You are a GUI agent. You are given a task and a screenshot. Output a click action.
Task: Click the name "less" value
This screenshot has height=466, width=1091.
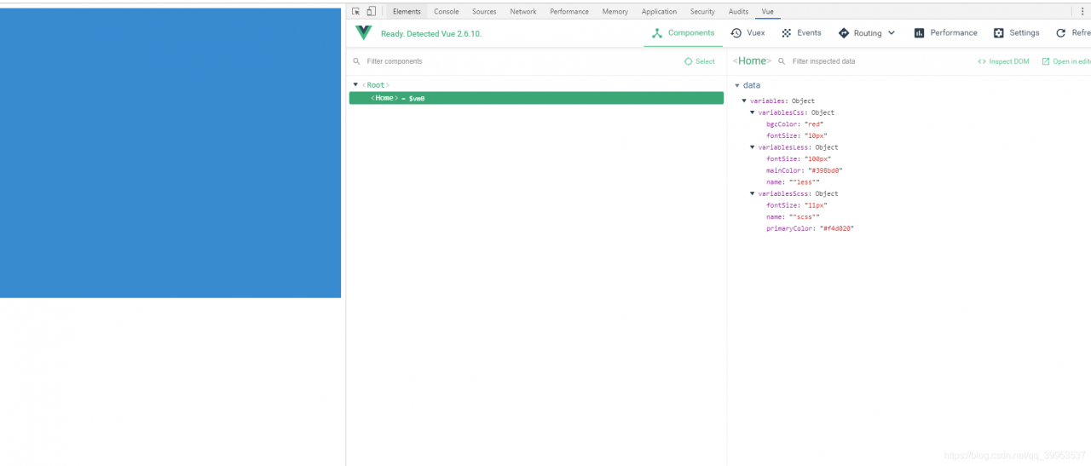[805, 182]
